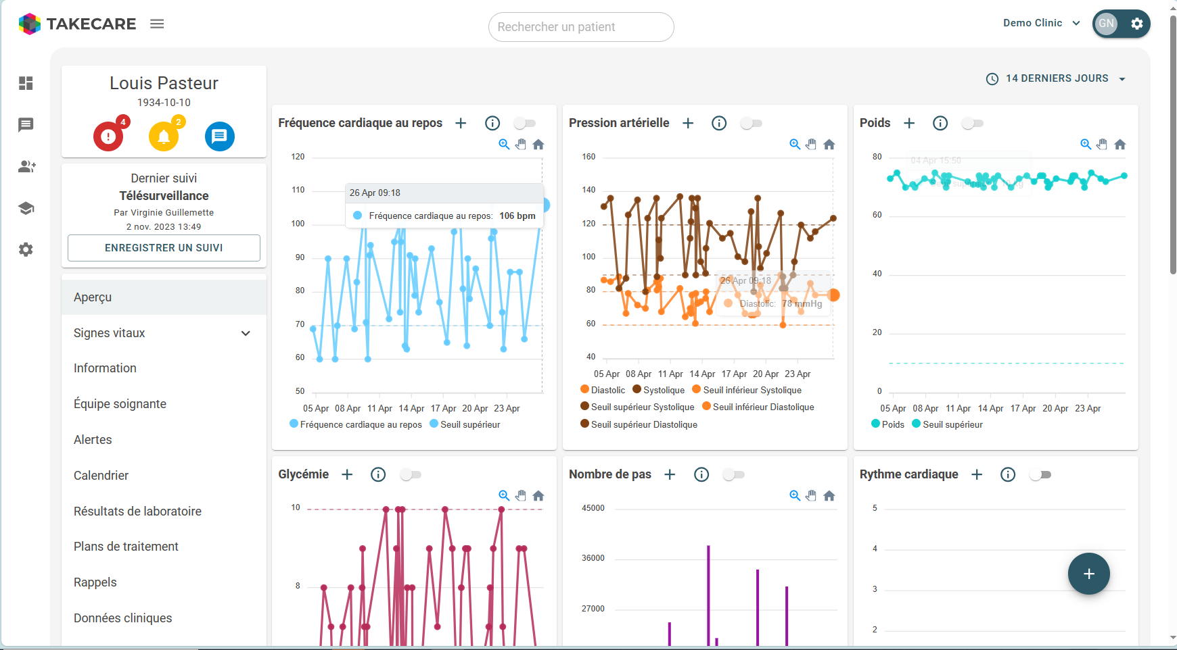Toggle the Rythme cardiaque switch
The width and height of the screenshot is (1177, 650).
coord(1040,474)
